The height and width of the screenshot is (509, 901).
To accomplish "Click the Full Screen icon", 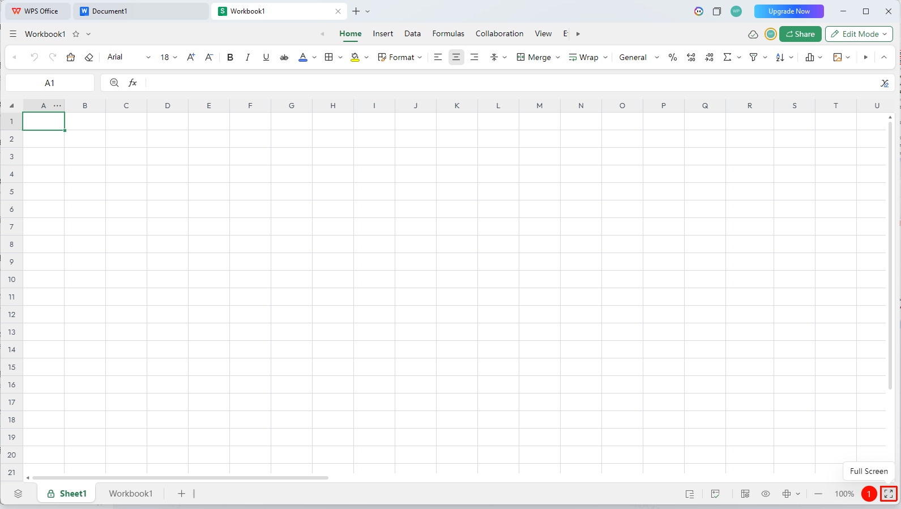I will [x=889, y=494].
